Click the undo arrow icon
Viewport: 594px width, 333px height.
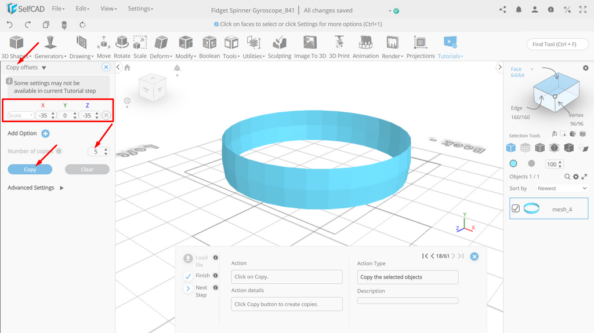(10, 24)
